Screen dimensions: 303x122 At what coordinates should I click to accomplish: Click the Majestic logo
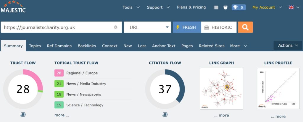coord(13,7)
